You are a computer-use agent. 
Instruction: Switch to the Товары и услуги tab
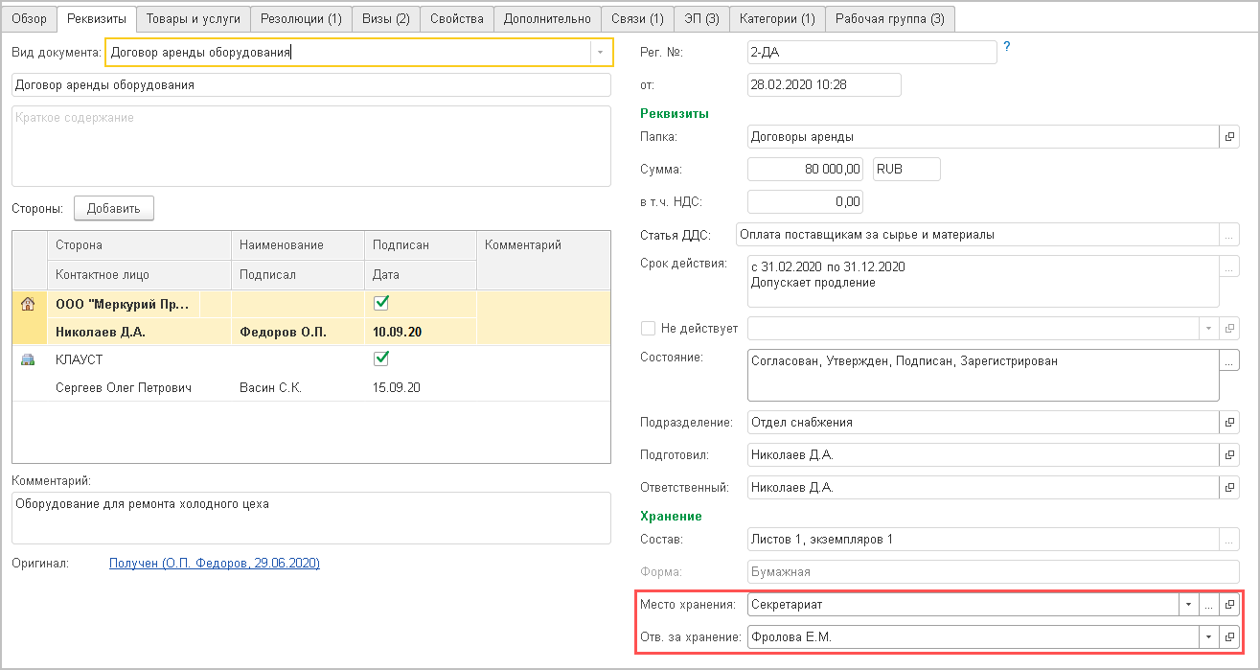195,18
